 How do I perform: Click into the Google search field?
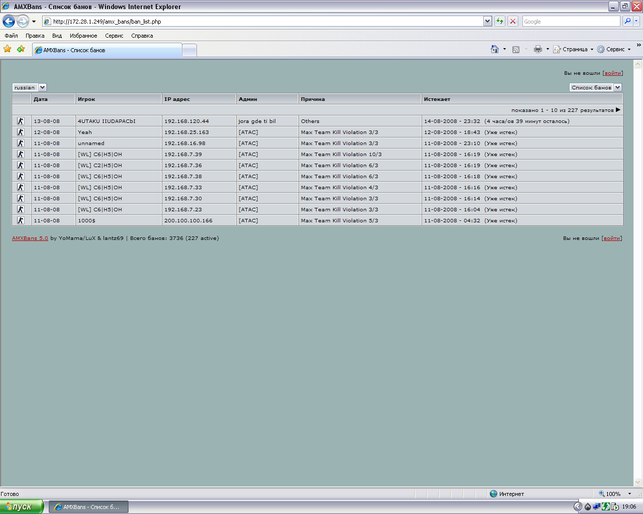571,21
